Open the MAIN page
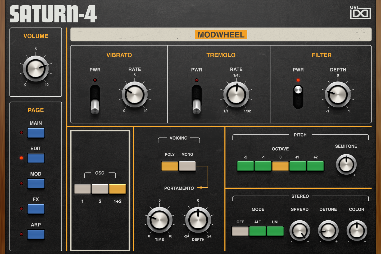Image resolution: width=381 pixels, height=254 pixels. click(x=36, y=133)
